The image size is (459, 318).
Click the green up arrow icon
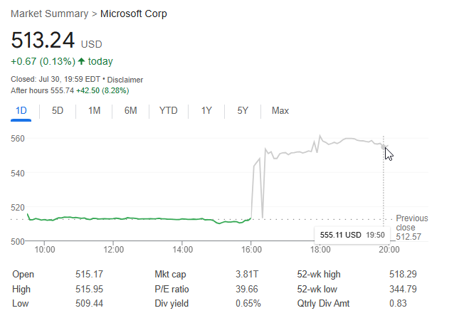coord(82,61)
